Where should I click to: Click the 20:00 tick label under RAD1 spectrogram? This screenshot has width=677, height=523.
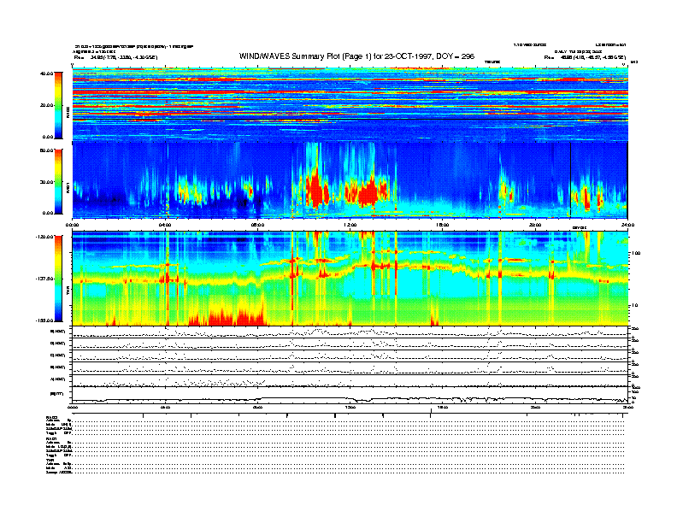point(535,225)
